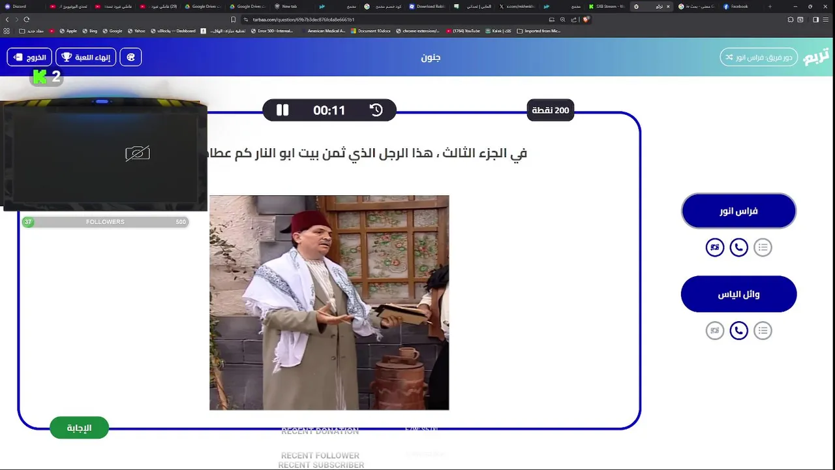
Task: Open the Imported from Mic... bookmarks folder
Action: point(539,31)
